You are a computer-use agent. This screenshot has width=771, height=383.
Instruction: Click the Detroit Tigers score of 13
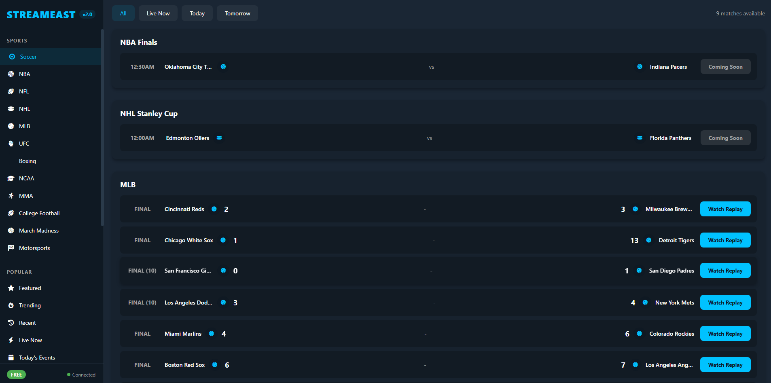634,240
